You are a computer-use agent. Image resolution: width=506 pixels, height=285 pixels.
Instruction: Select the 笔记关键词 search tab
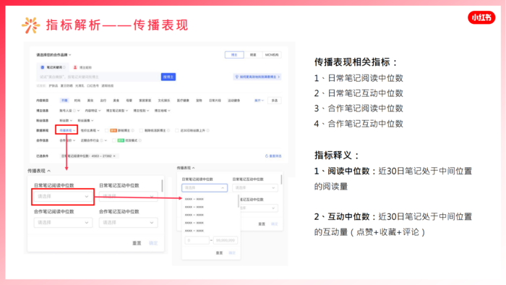[53, 67]
